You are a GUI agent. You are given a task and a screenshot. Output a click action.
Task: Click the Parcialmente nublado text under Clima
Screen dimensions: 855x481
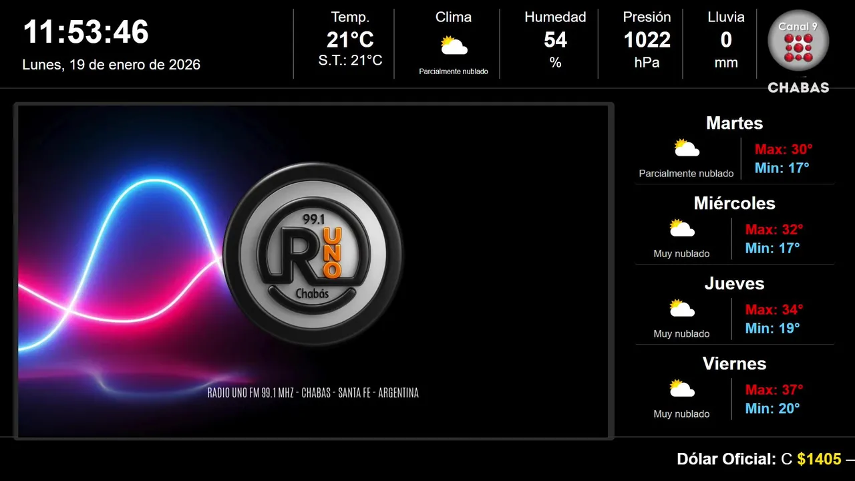454,71
